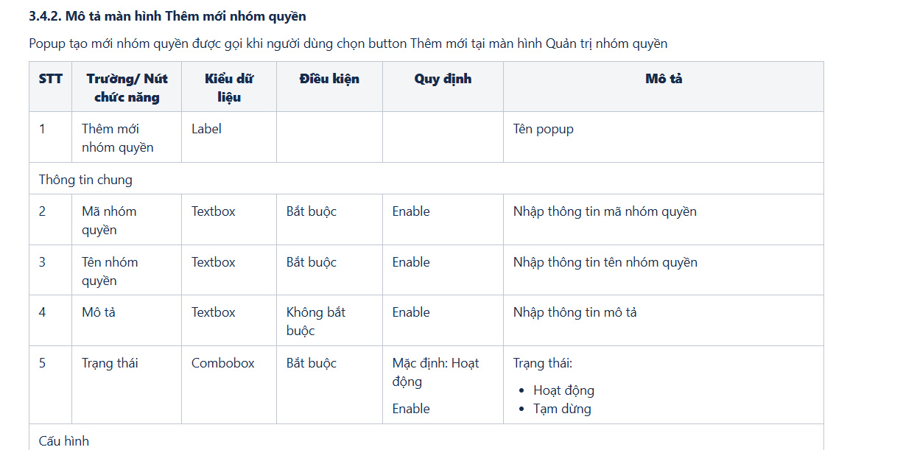Click the "Tên nhóm quyền" field name cell
The image size is (903, 450).
110,271
